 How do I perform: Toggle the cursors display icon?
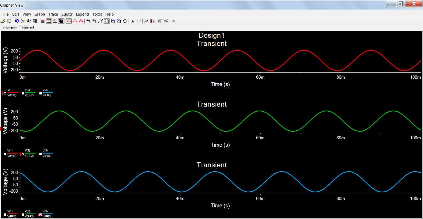click(55, 21)
